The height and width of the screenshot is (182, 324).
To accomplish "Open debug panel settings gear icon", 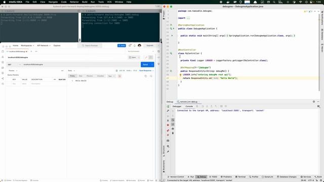I will click(314, 102).
